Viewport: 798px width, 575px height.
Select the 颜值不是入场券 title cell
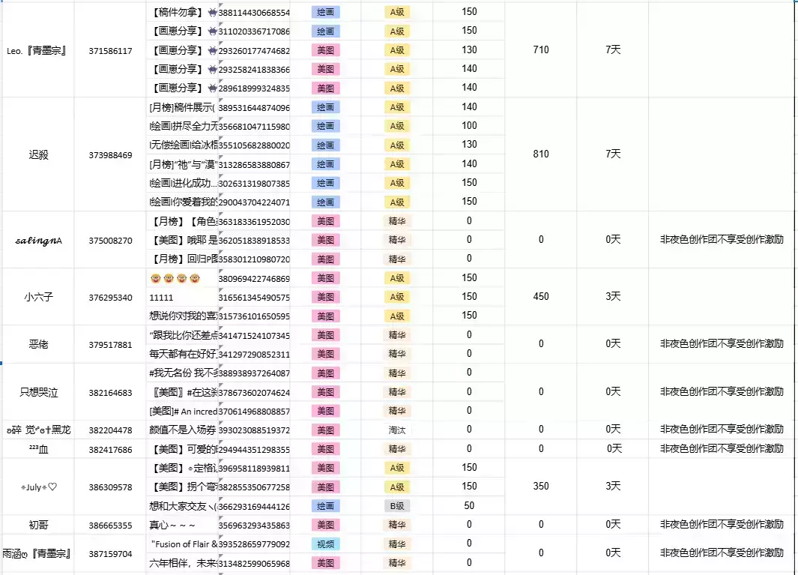183,430
